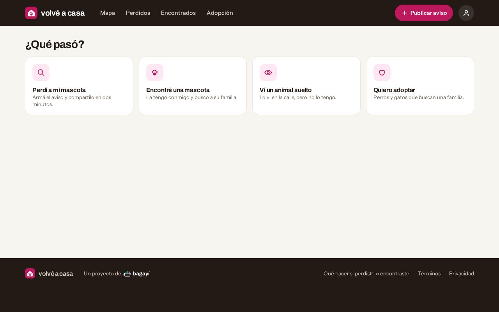Click the footer volvé a casa brand text
The image size is (499, 312).
56,273
